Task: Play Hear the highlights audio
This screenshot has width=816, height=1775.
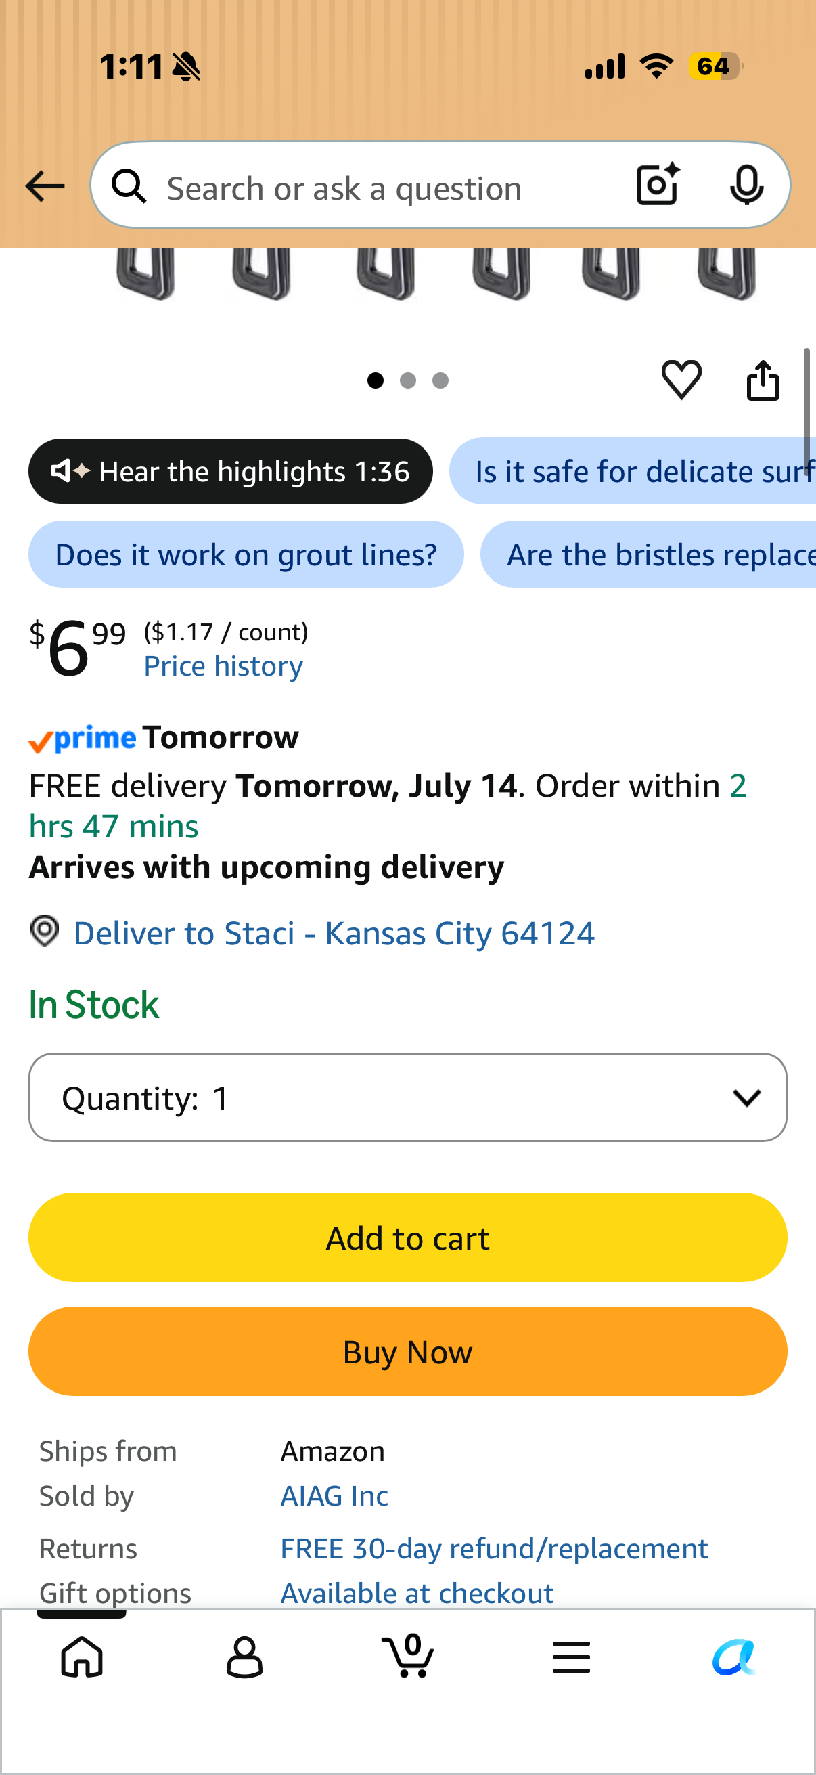Action: pyautogui.click(x=231, y=471)
